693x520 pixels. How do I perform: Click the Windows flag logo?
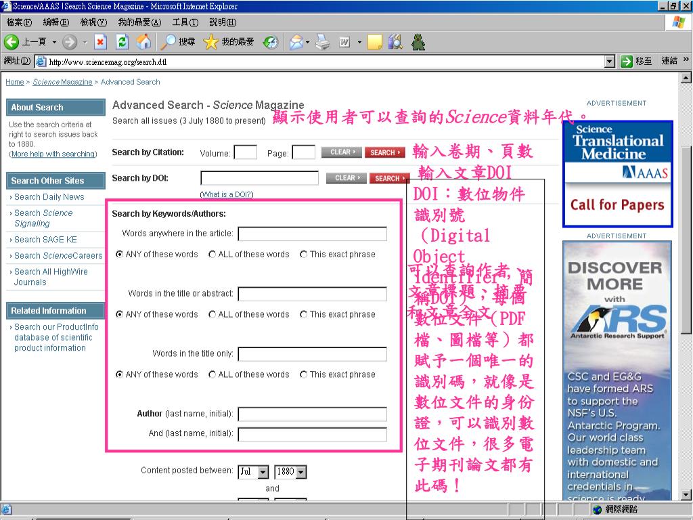(678, 22)
